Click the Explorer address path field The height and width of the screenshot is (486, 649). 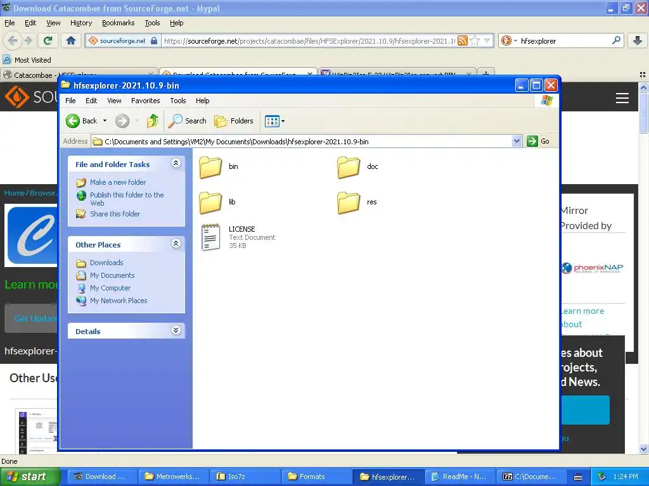(301, 141)
